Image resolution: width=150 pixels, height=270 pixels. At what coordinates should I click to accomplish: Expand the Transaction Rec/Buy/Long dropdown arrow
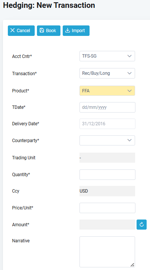[129, 73]
